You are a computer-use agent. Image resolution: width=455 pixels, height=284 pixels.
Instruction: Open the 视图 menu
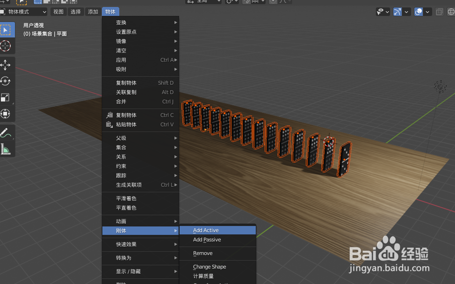tap(58, 11)
